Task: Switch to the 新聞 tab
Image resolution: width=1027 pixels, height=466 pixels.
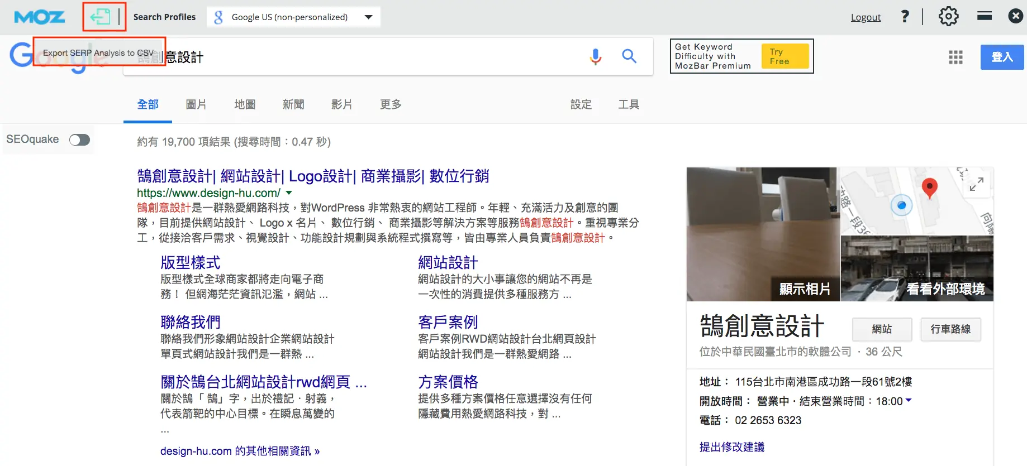Action: (293, 104)
